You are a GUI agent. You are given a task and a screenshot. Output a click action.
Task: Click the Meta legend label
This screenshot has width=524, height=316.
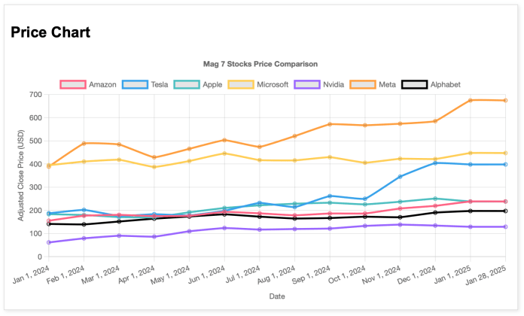(387, 84)
